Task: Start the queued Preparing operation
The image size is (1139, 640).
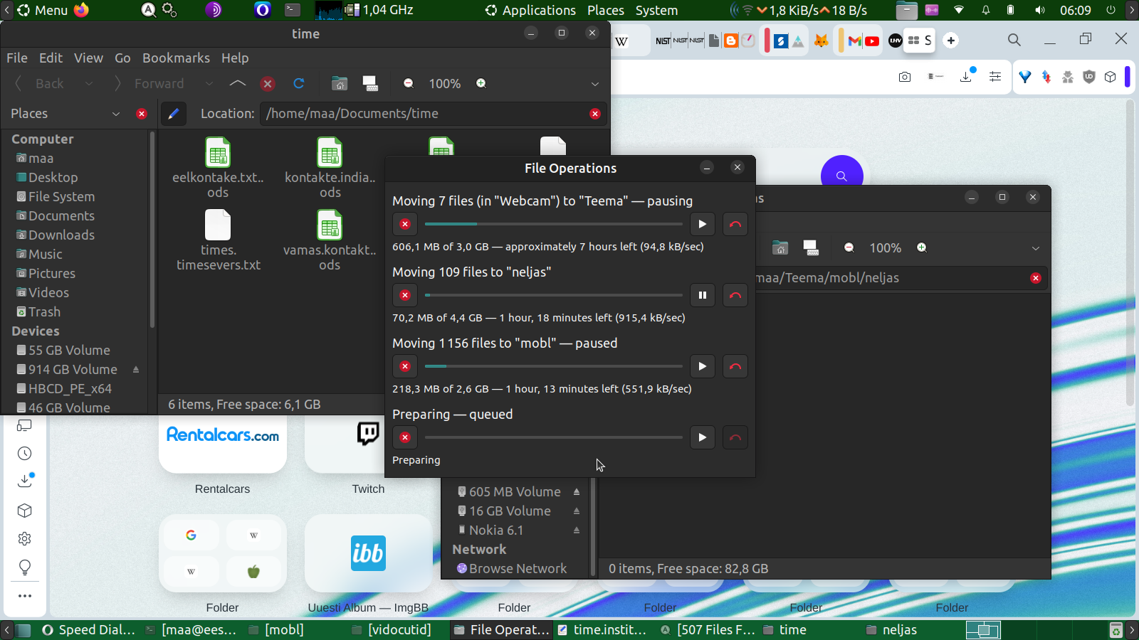Action: click(703, 437)
